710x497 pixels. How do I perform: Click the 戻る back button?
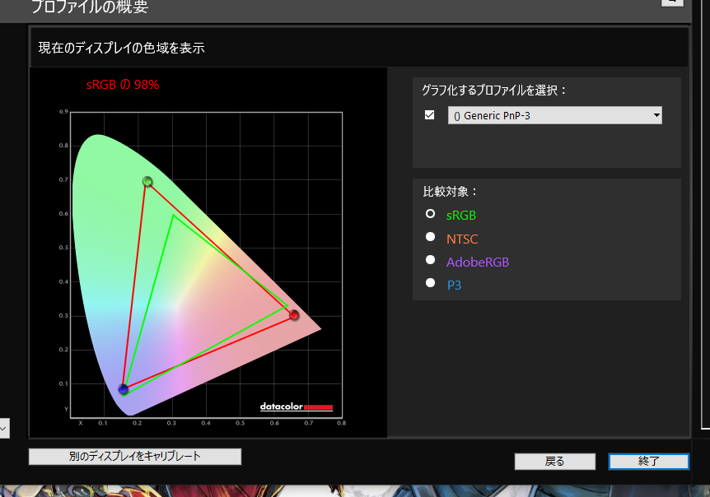pos(554,462)
